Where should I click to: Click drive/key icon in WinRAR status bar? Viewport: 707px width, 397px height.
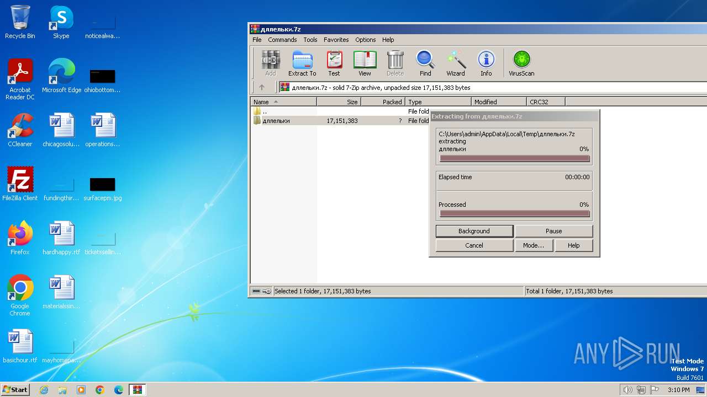pos(262,291)
